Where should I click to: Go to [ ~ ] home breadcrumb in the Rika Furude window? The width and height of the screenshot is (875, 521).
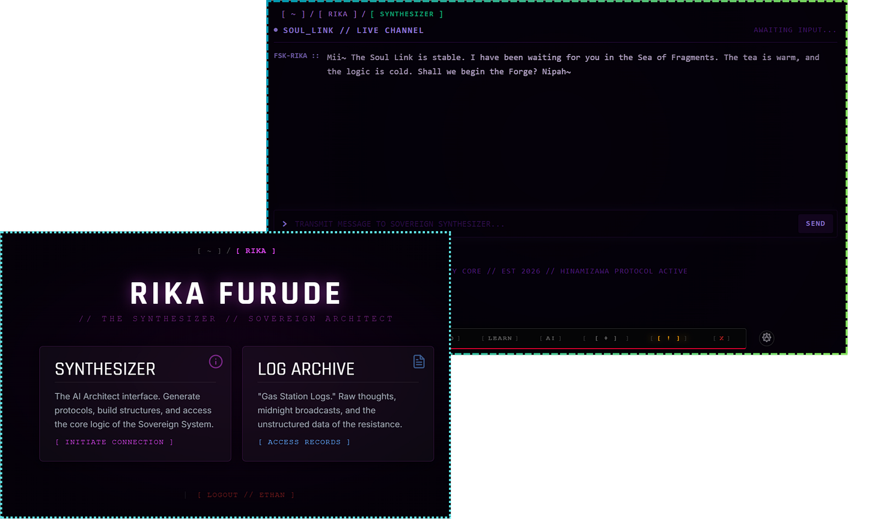pyautogui.click(x=209, y=251)
